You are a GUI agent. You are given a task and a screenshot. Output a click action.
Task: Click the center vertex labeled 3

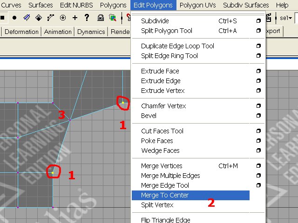tap(70, 120)
